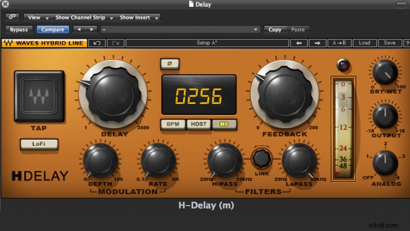
Task: Click the Load preset button
Action: pos(365,43)
